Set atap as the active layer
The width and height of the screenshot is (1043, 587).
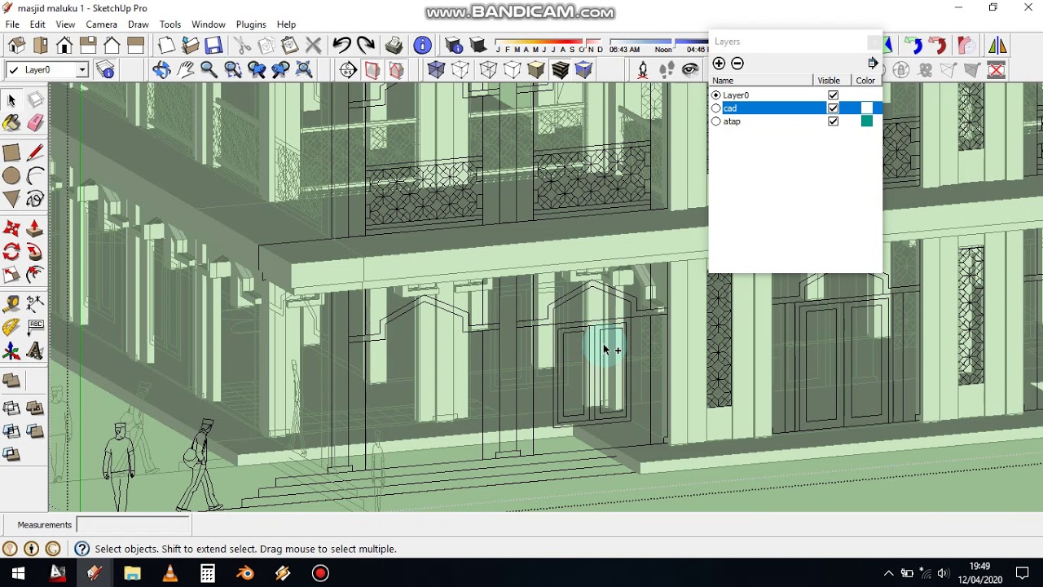tap(716, 121)
